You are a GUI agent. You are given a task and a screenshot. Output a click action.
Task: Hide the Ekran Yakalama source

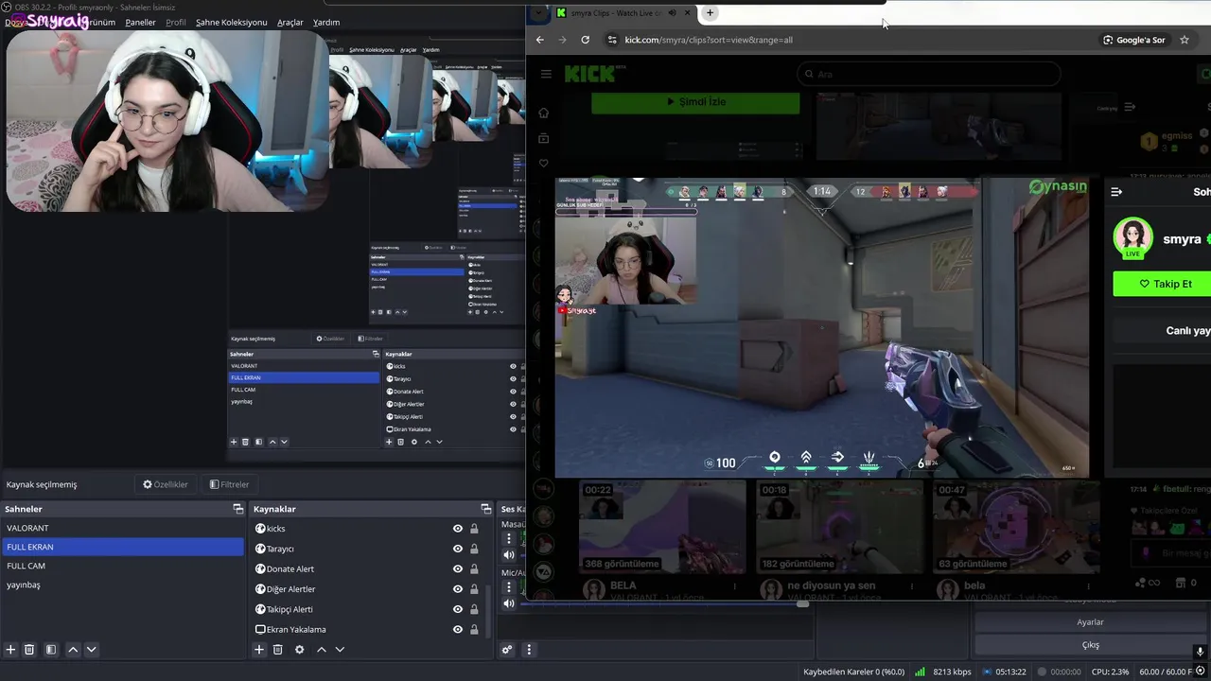[x=458, y=630]
